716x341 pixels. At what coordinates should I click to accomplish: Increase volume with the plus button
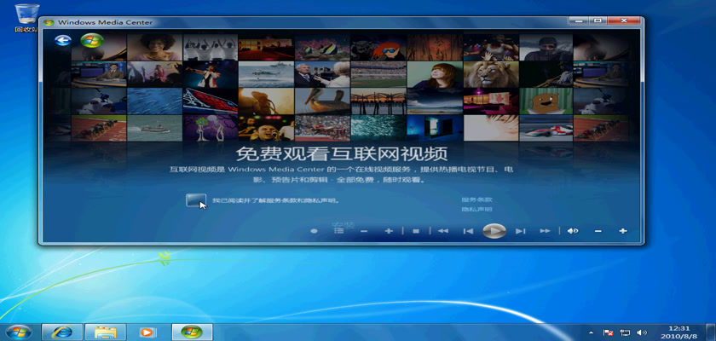623,231
